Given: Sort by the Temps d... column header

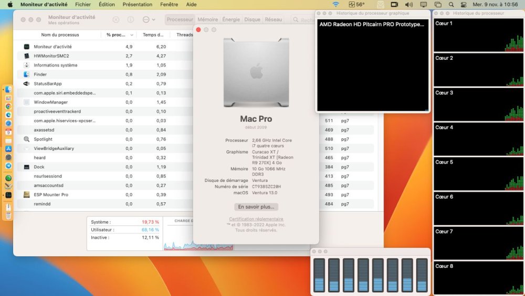Looking at the screenshot, I should click(153, 35).
